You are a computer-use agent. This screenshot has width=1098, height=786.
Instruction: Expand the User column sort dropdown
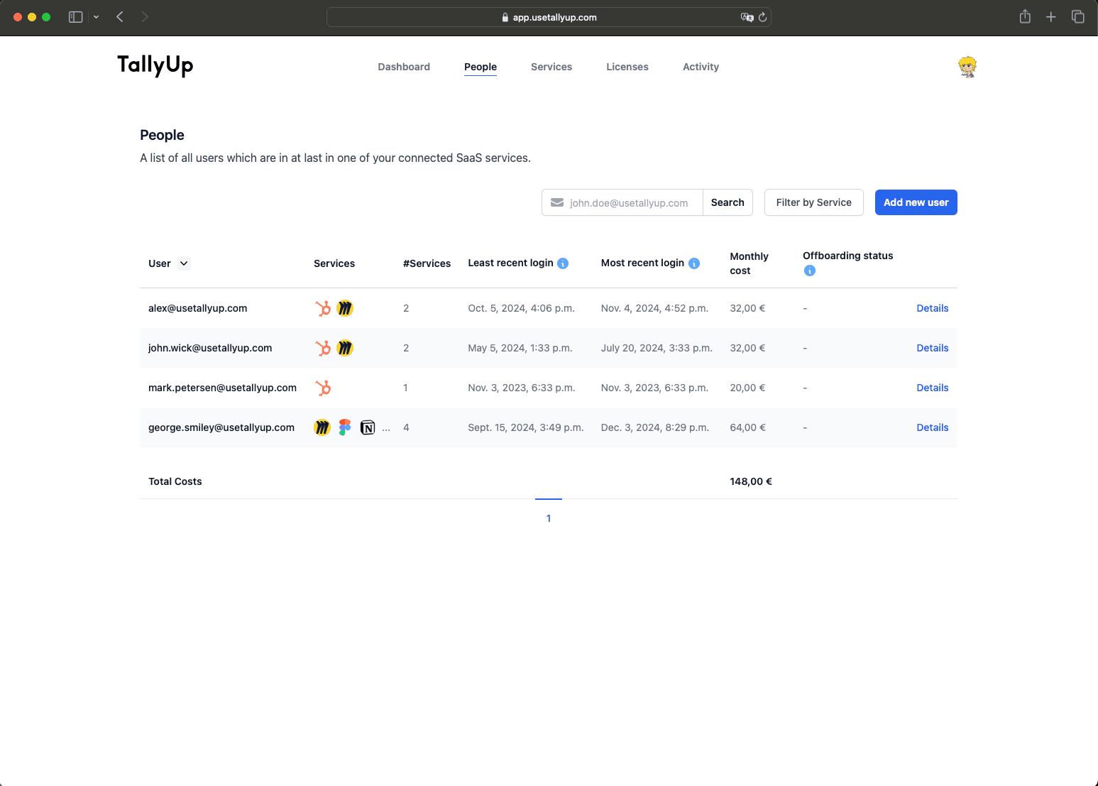(184, 263)
